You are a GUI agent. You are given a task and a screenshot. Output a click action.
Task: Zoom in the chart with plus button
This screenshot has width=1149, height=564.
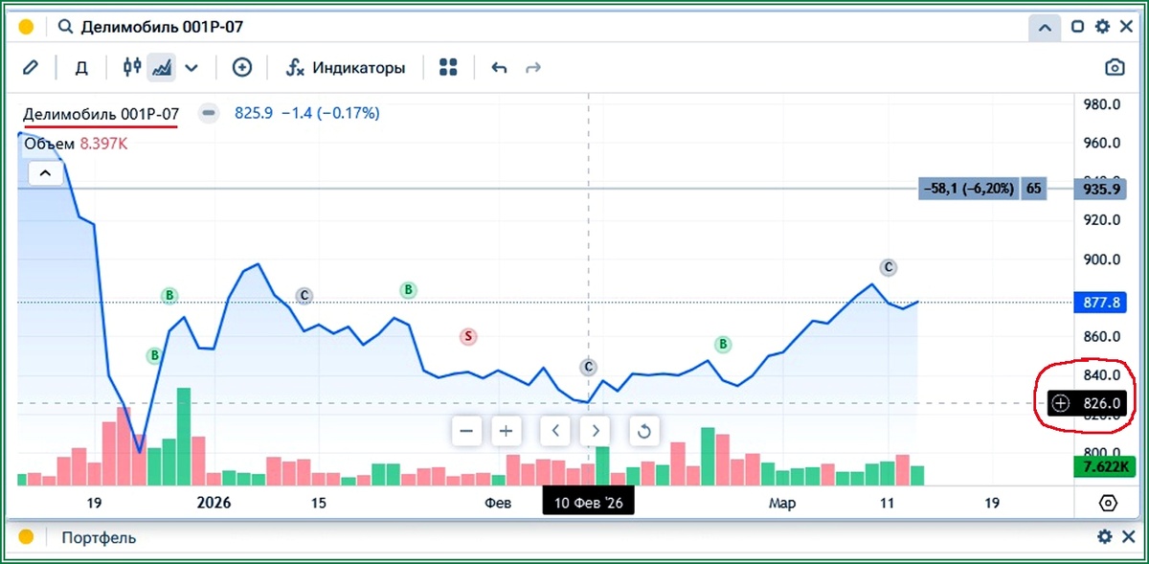click(x=507, y=431)
